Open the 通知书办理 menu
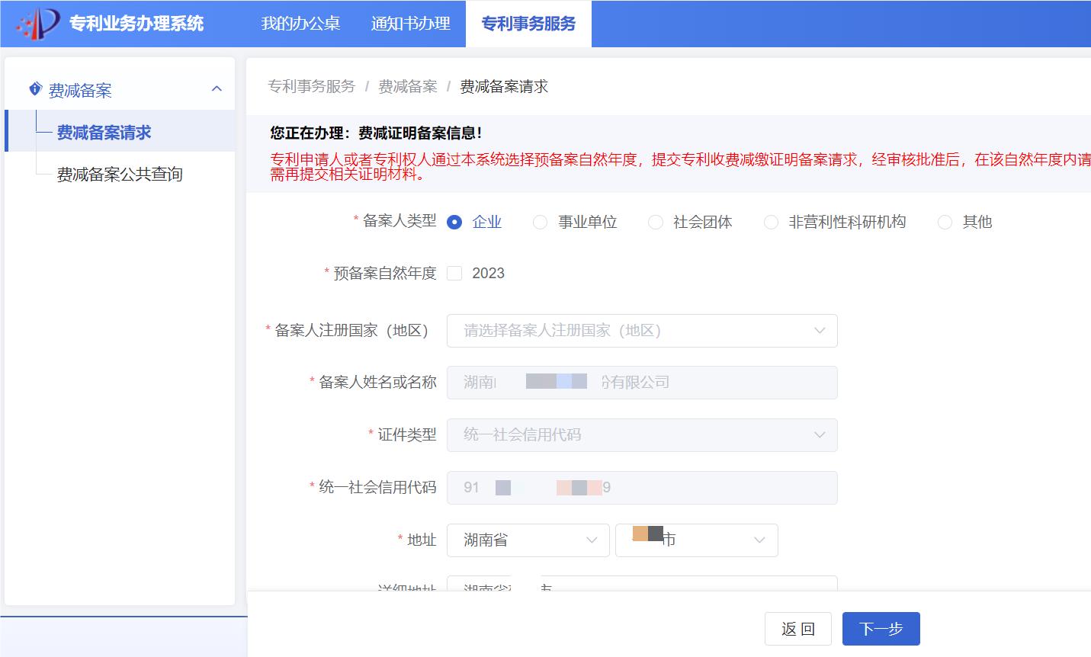 point(410,24)
